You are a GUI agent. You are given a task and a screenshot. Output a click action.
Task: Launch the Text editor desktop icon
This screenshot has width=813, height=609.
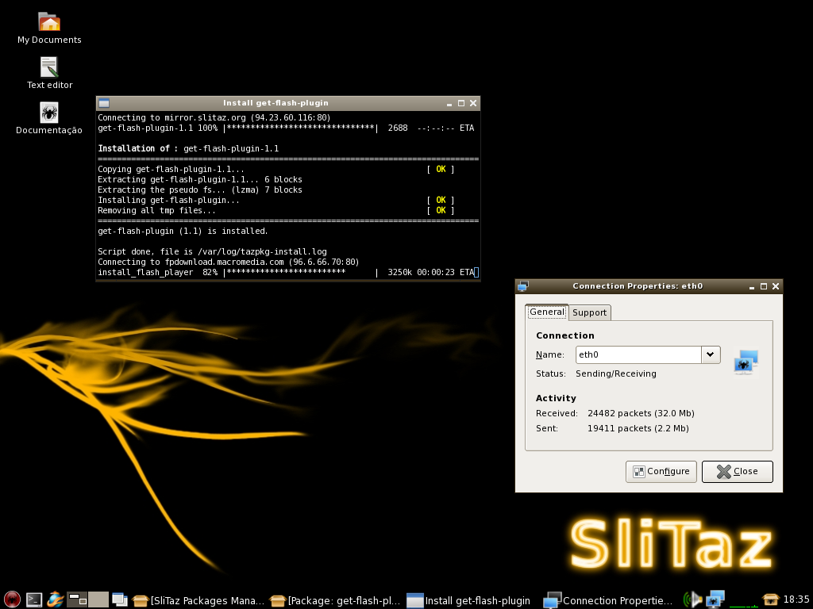point(49,73)
